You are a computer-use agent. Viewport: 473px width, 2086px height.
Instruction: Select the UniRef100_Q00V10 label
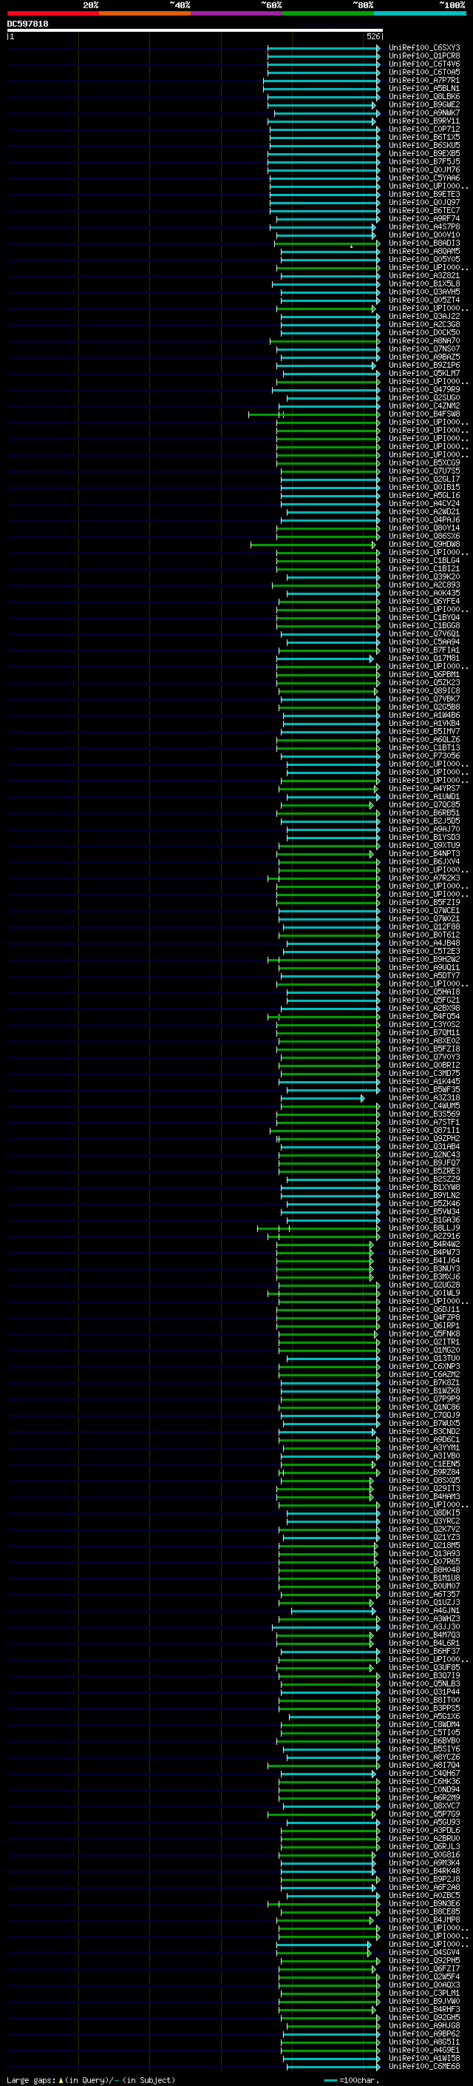coord(423,235)
